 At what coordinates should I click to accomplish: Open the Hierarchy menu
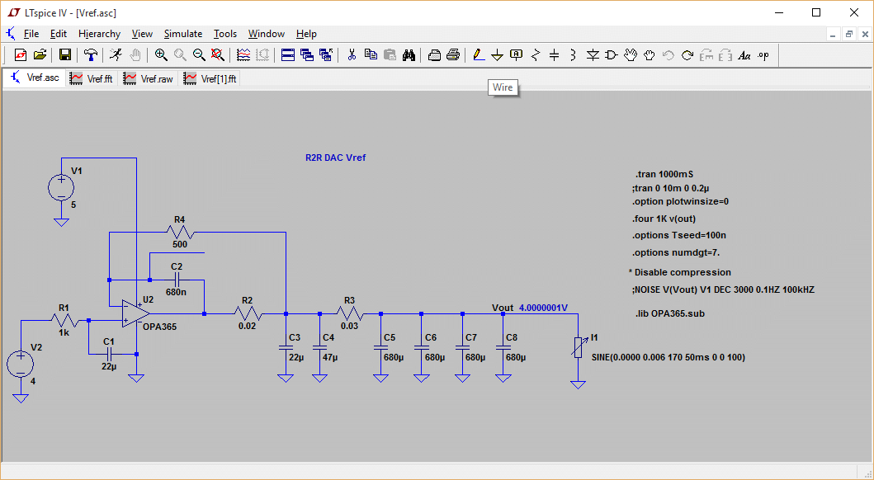[99, 34]
